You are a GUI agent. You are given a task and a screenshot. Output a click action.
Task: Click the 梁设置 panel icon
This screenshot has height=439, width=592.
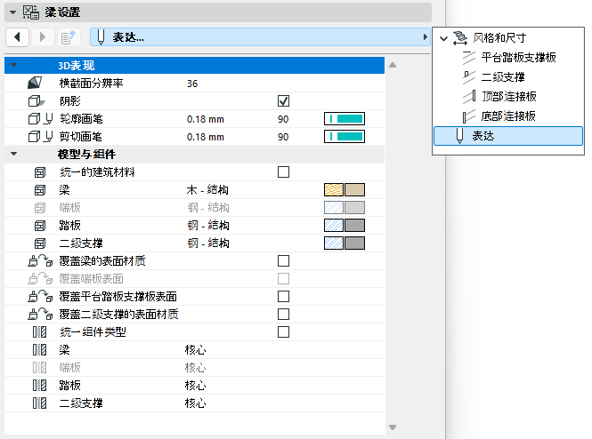pos(30,12)
